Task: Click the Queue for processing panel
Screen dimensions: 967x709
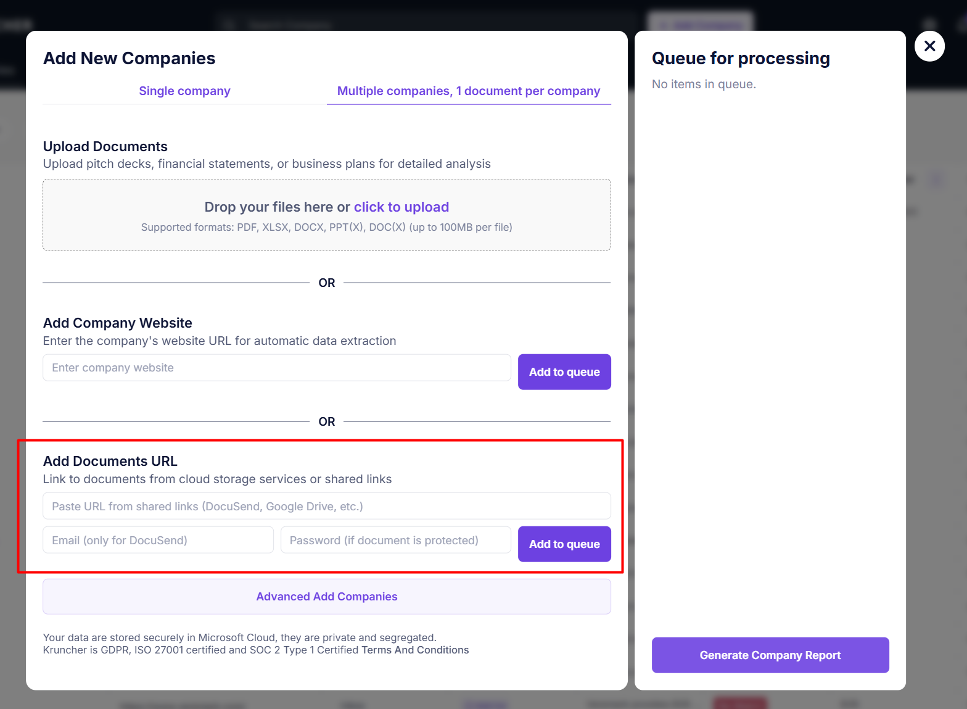Action: tap(740, 58)
